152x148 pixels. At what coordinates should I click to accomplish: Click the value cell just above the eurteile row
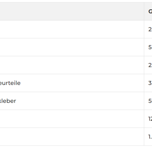[x=148, y=65]
